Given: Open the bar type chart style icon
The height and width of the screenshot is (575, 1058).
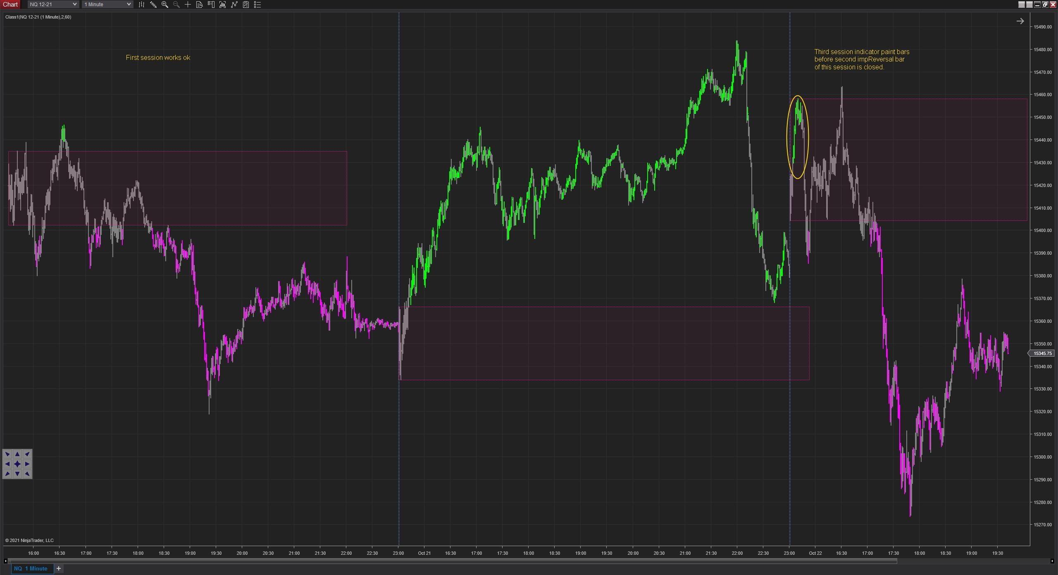Looking at the screenshot, I should coord(141,5).
